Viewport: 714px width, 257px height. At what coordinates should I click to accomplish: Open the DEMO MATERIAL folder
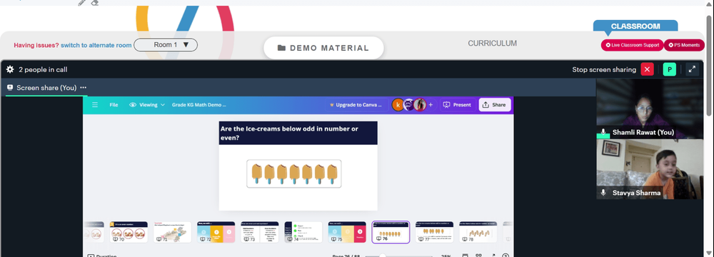(323, 48)
